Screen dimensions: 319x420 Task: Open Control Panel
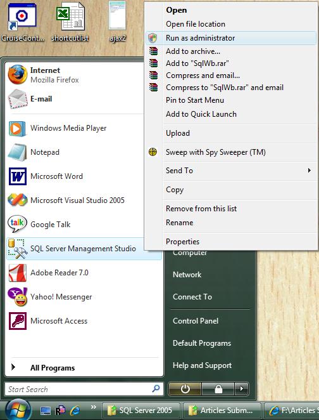[x=196, y=321]
